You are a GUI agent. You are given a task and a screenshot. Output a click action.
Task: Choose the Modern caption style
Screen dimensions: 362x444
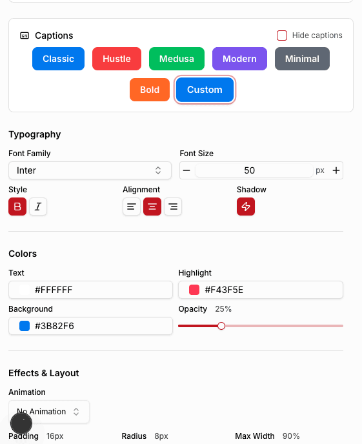[x=239, y=59]
